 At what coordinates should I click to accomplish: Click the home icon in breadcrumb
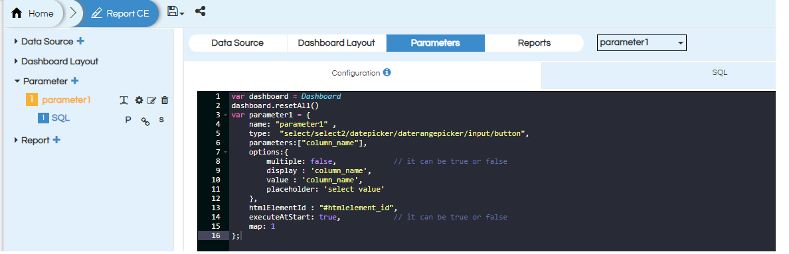17,13
